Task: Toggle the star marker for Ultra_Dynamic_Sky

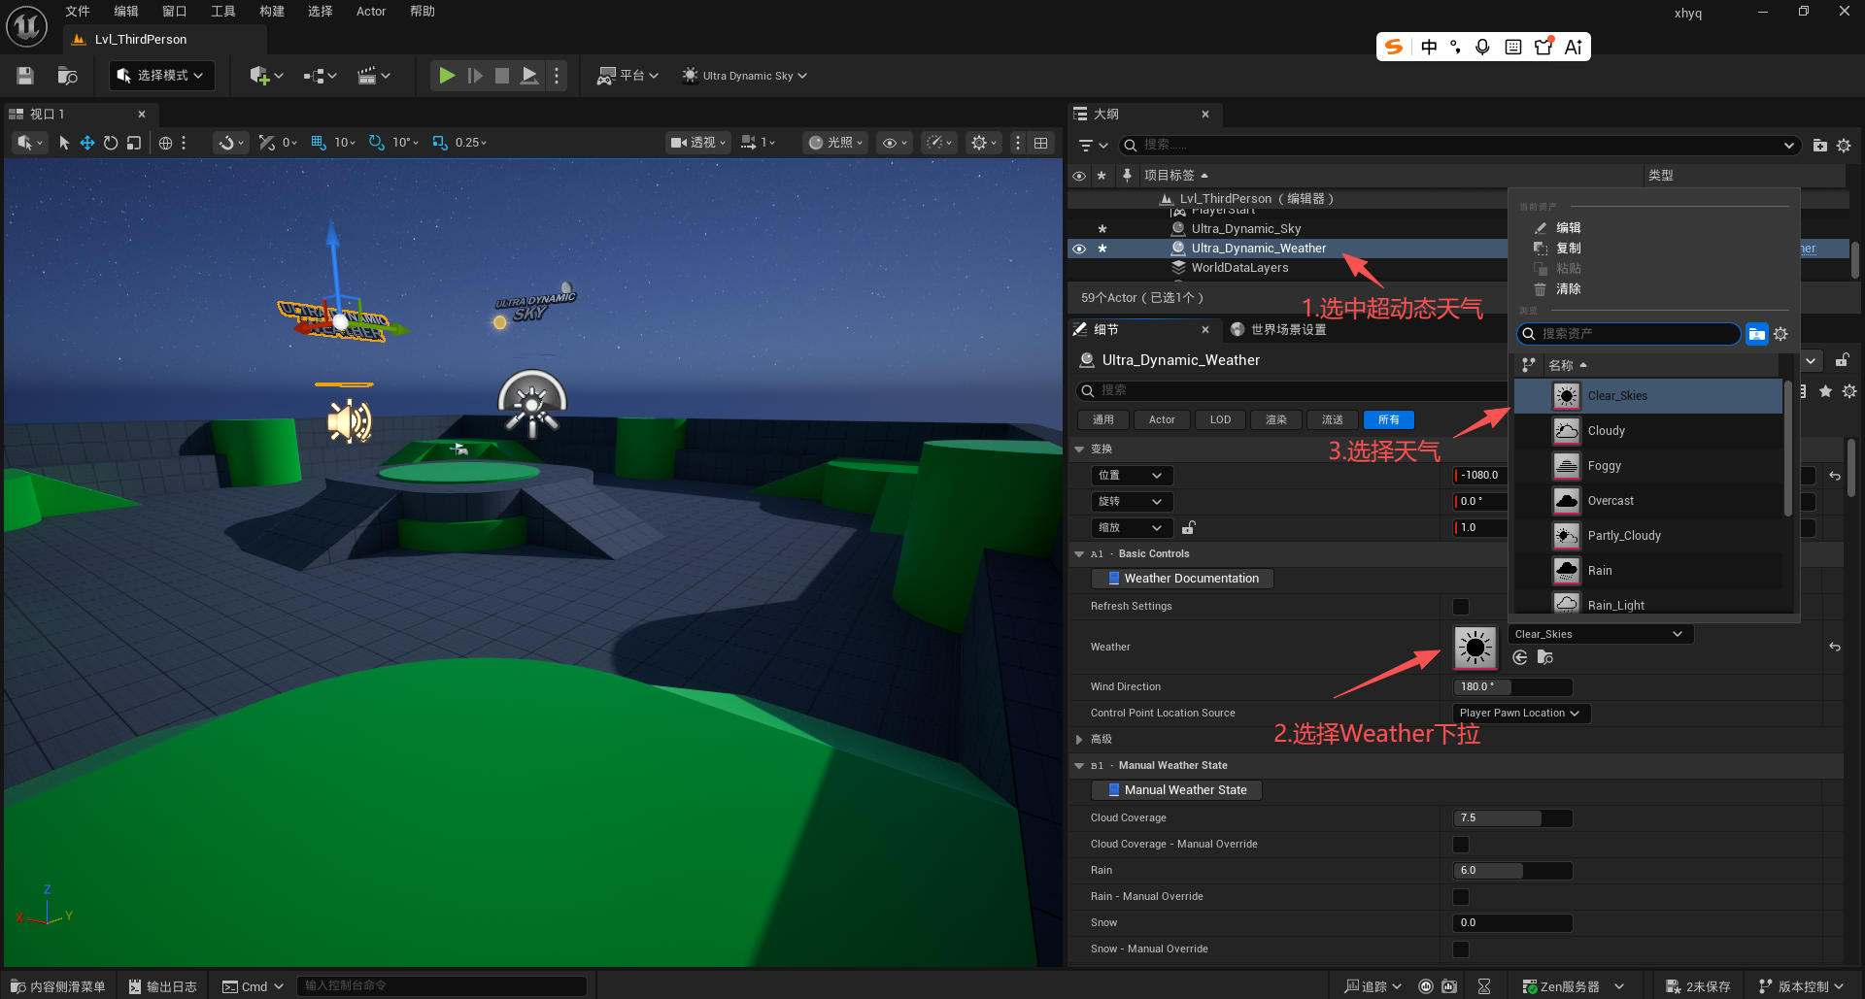Action: [x=1102, y=229]
